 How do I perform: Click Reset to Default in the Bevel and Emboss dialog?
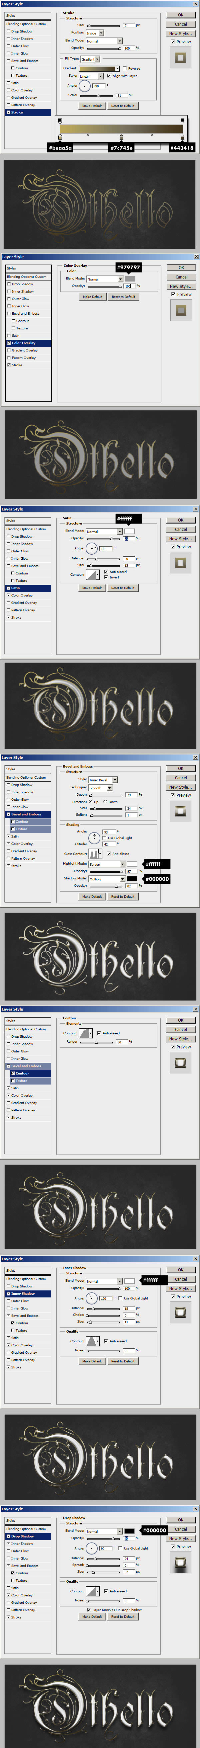pos(122,896)
